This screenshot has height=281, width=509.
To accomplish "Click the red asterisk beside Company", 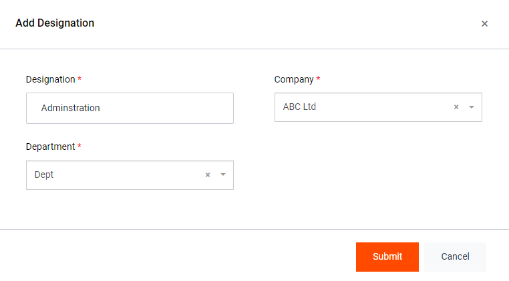I will click(x=318, y=79).
